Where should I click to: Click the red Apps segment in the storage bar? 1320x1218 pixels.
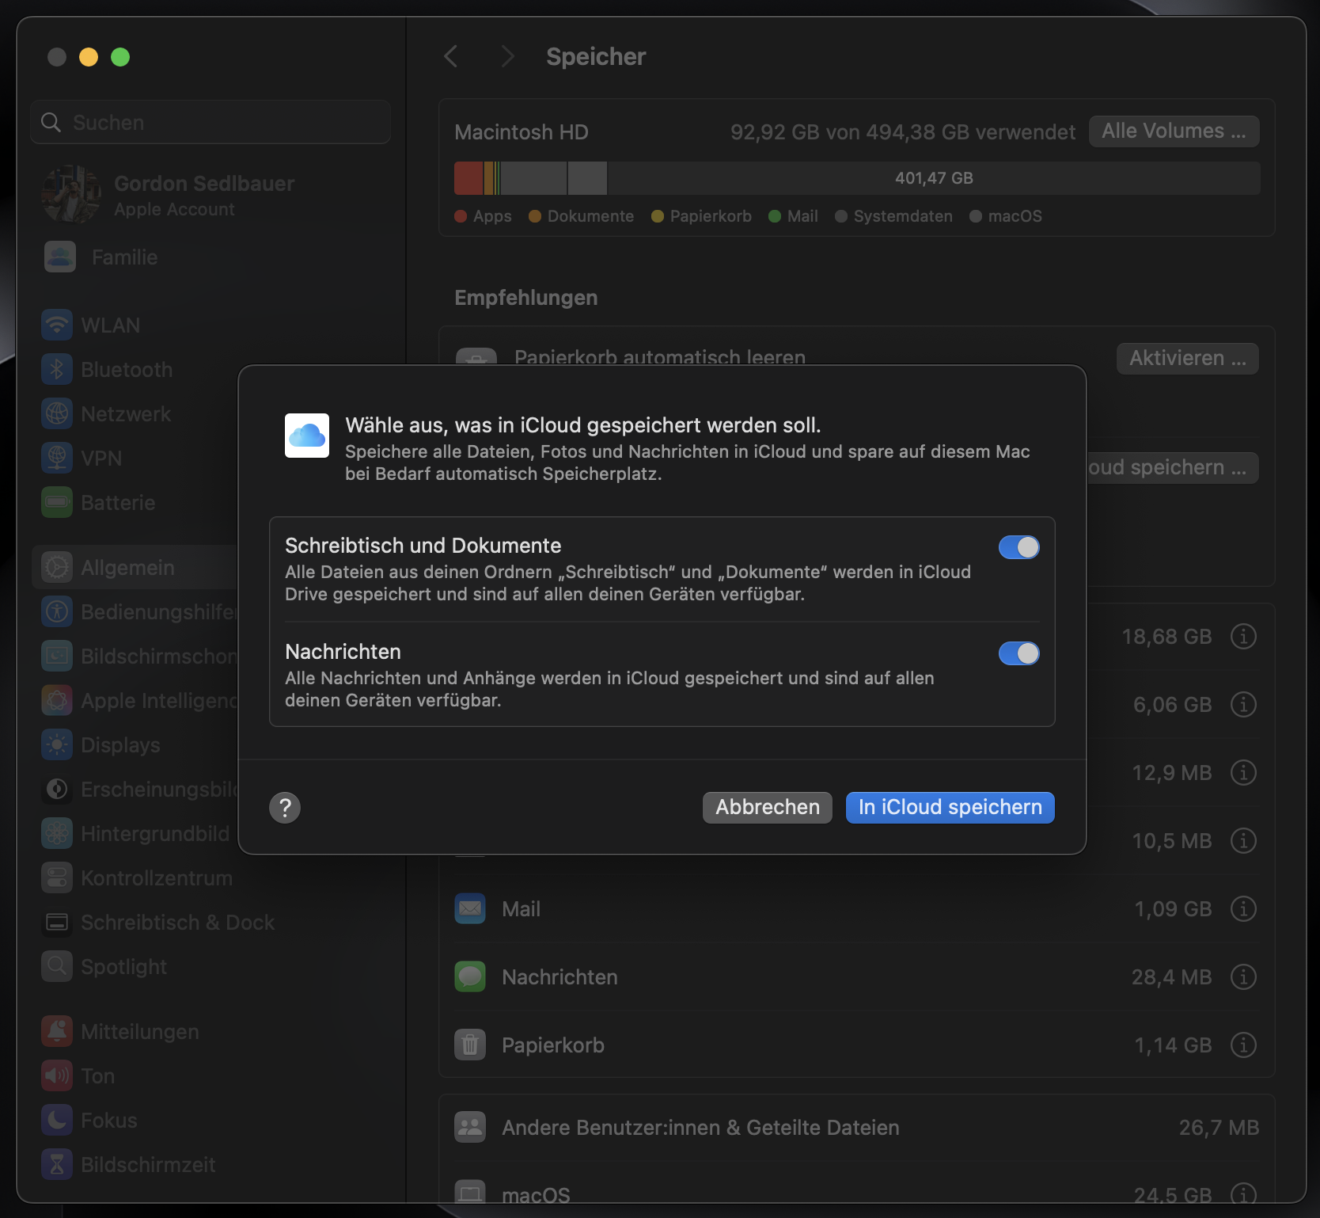coord(468,177)
